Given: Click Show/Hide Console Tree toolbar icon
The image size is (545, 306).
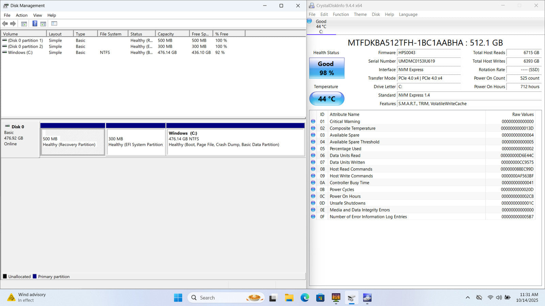Looking at the screenshot, I should 24,24.
